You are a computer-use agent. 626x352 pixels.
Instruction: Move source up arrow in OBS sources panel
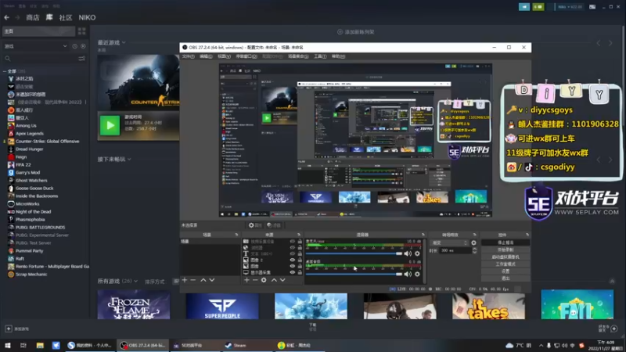pos(274,280)
